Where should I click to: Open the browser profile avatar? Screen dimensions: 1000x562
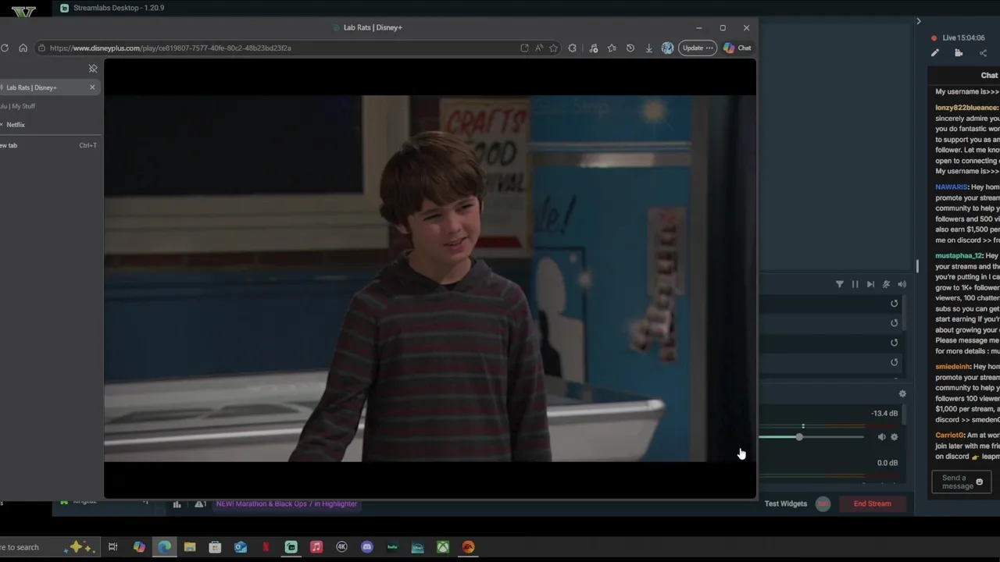[x=667, y=48]
